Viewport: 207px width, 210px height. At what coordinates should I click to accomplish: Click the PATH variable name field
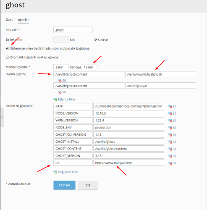click(x=73, y=106)
